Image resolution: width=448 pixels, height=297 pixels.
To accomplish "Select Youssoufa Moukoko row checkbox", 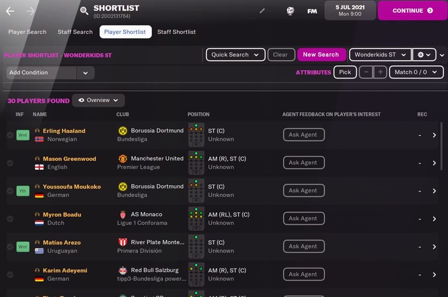I will 10,191.
